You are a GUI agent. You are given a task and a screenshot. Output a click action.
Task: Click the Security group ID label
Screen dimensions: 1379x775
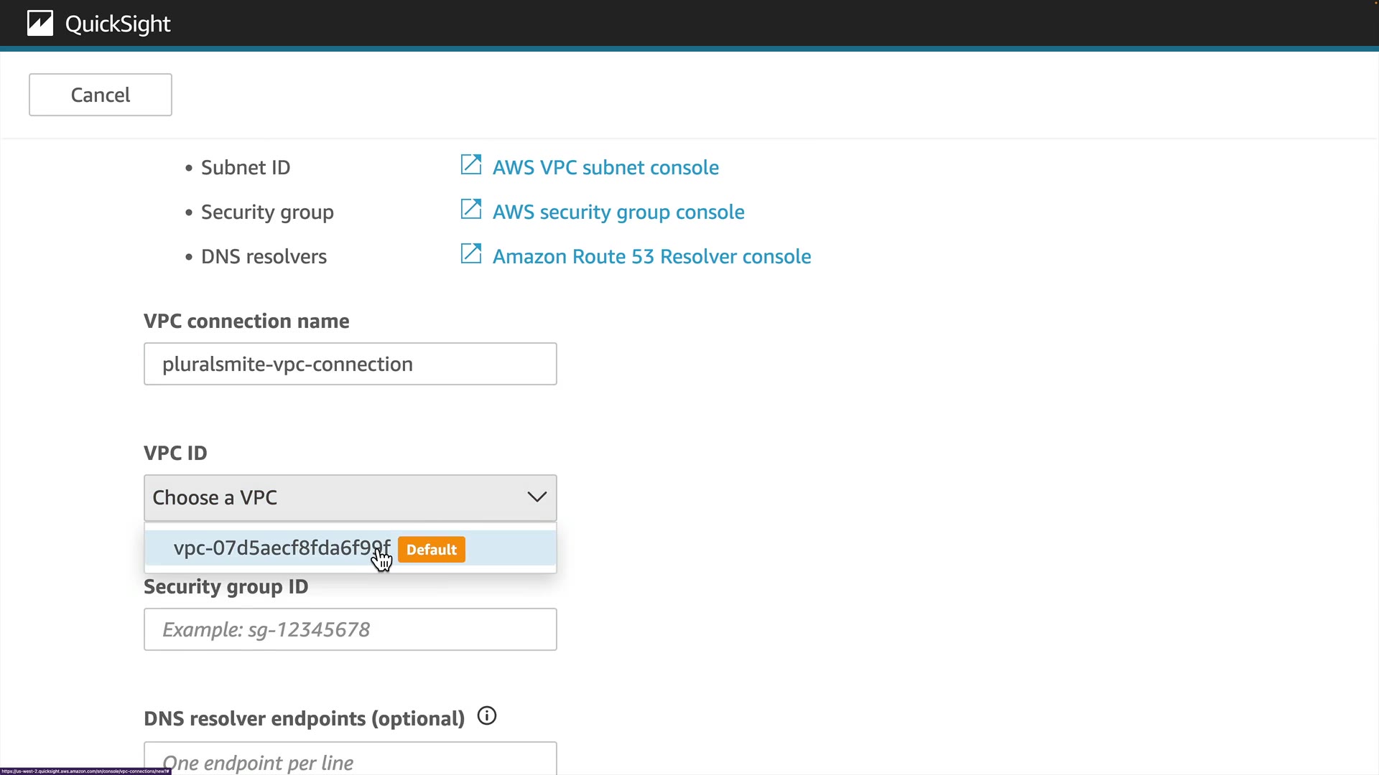click(226, 586)
